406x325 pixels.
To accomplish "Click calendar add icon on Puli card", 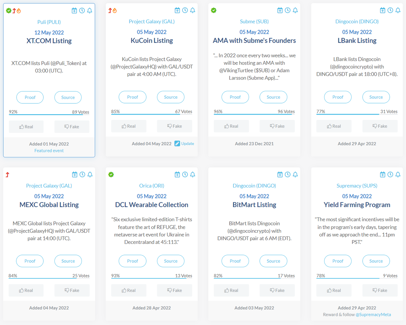I will pos(74,11).
